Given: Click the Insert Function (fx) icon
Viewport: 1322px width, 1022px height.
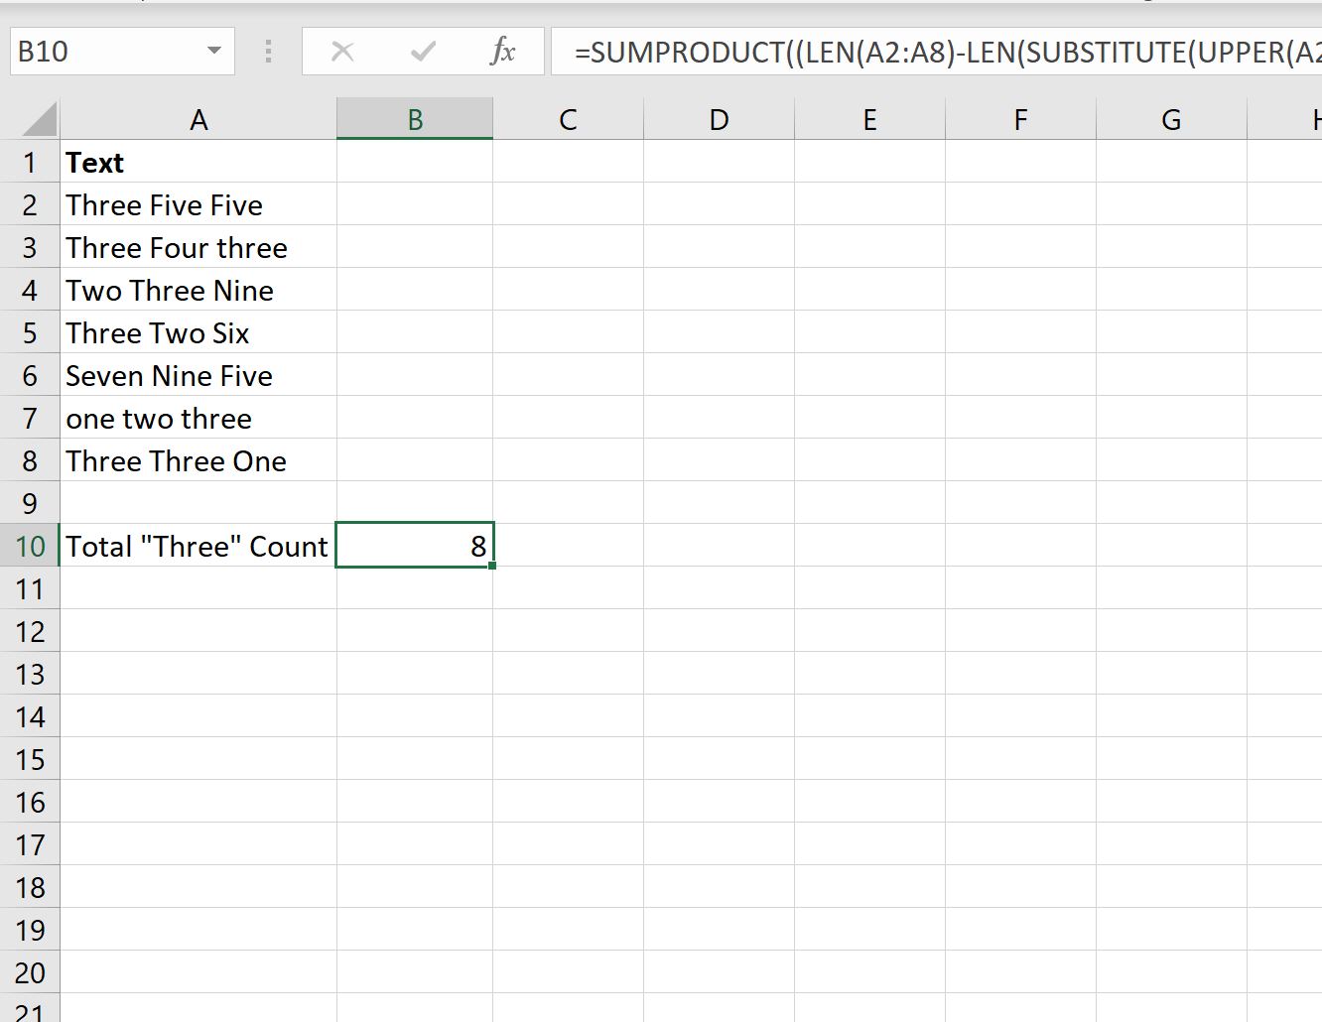Looking at the screenshot, I should coord(502,52).
